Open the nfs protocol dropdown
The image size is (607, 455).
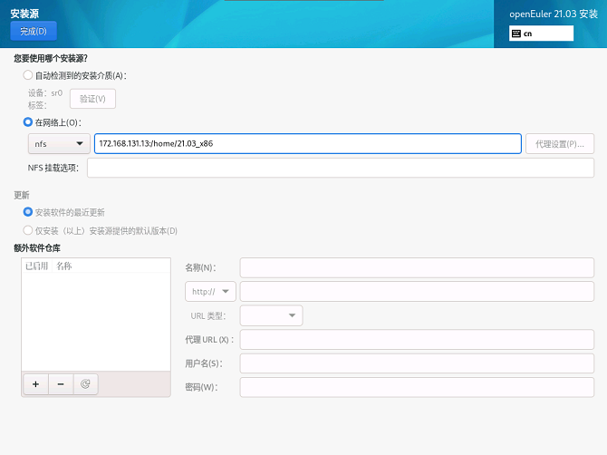click(59, 143)
